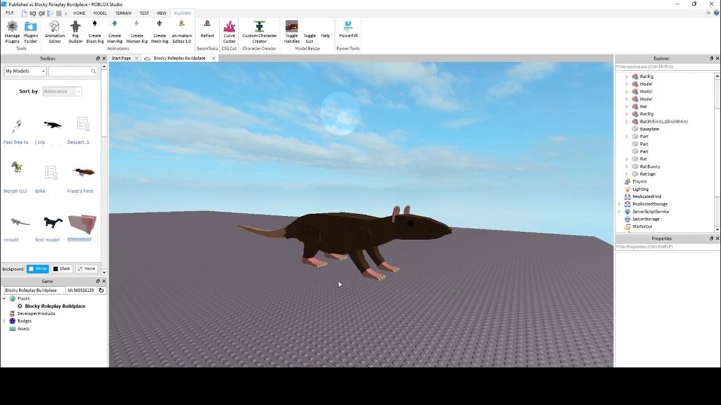Set Toolbox background to White
This screenshot has width=721, height=405.
point(38,269)
